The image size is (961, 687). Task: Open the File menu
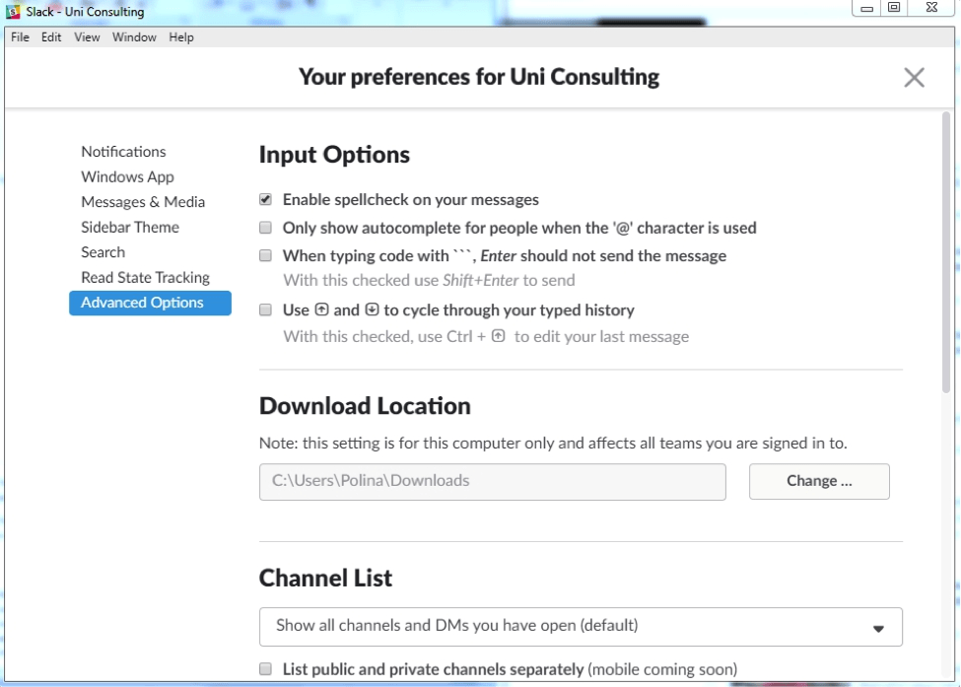19,36
